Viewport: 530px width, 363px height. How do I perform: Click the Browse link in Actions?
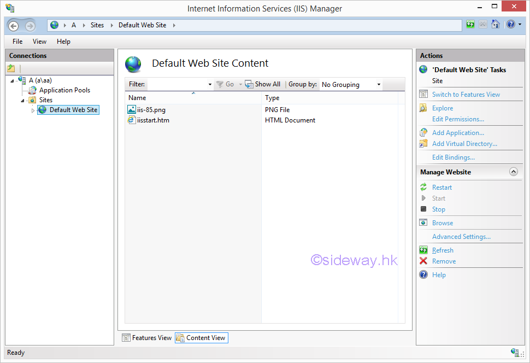(x=443, y=223)
